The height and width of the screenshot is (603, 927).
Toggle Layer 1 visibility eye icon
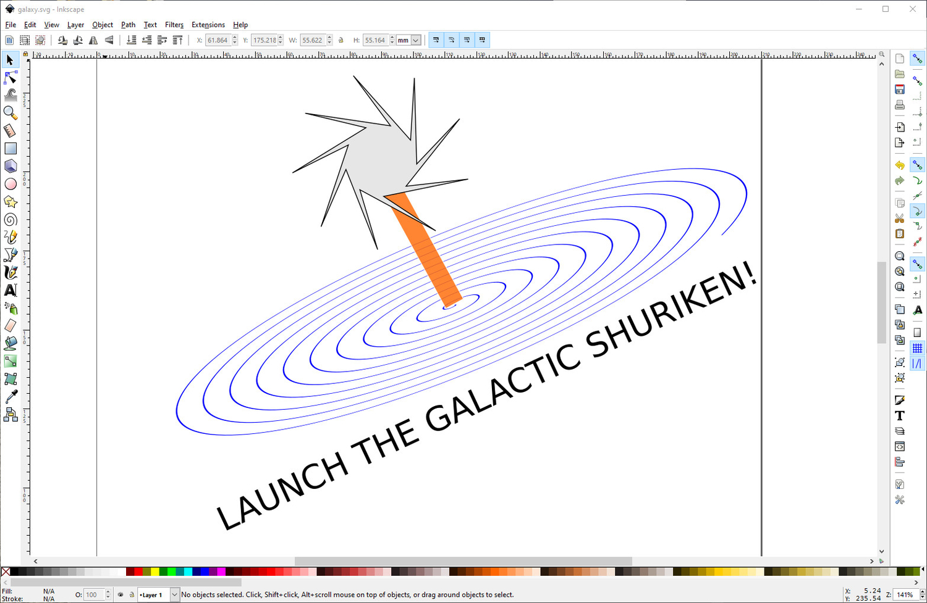(121, 595)
